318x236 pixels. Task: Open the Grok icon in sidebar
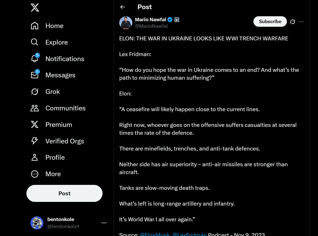click(x=35, y=92)
